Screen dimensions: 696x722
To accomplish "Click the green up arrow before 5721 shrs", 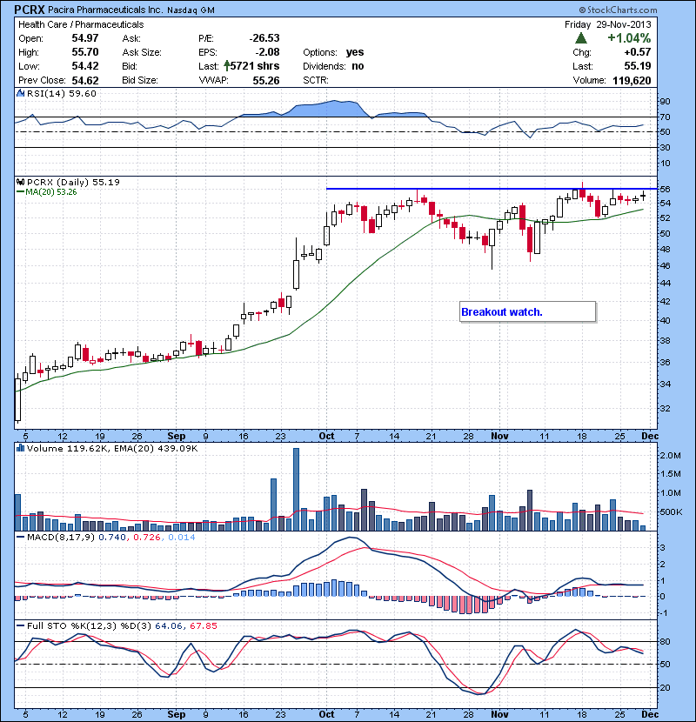I will click(226, 66).
